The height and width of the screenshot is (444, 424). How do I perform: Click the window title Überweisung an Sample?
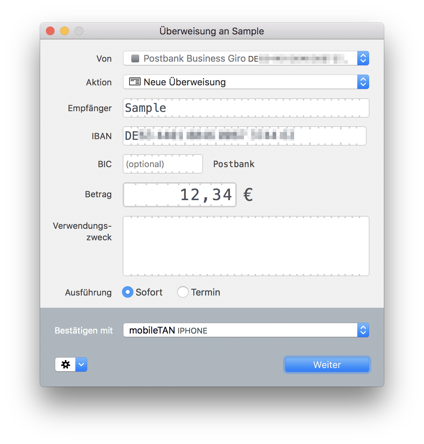coord(212,31)
